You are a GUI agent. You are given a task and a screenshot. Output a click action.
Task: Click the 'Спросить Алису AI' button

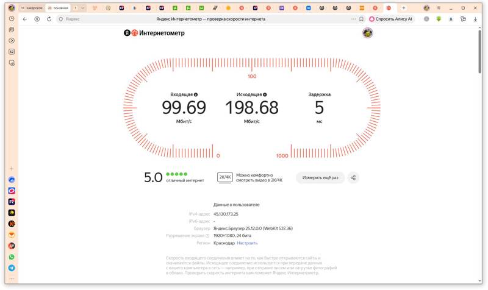tap(391, 19)
